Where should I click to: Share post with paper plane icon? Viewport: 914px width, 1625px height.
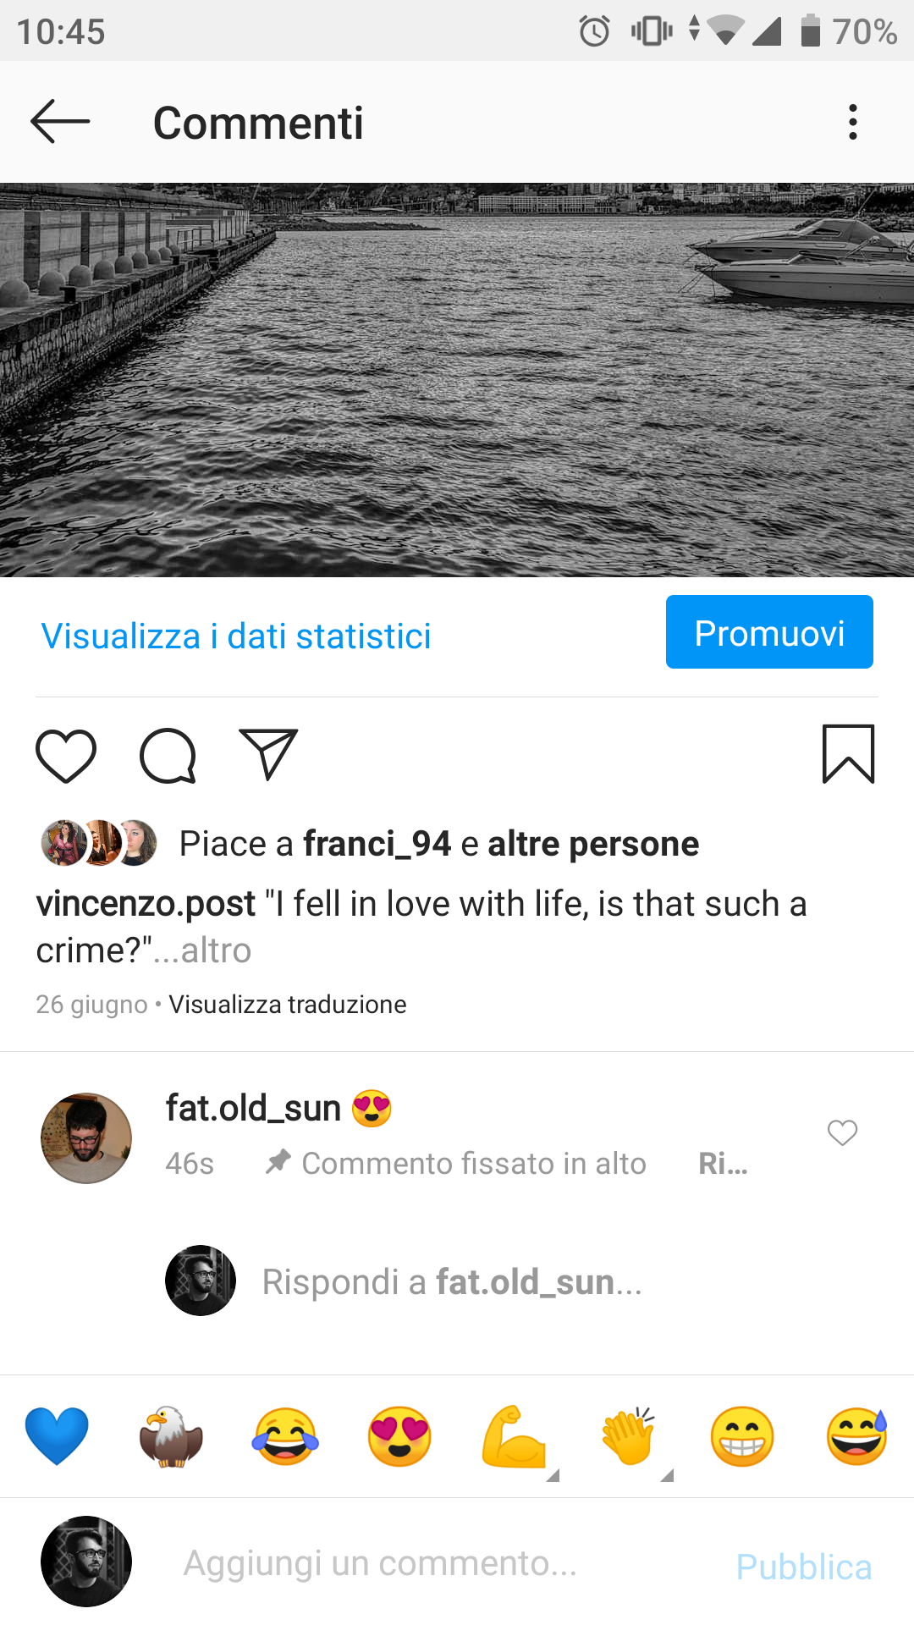(268, 753)
